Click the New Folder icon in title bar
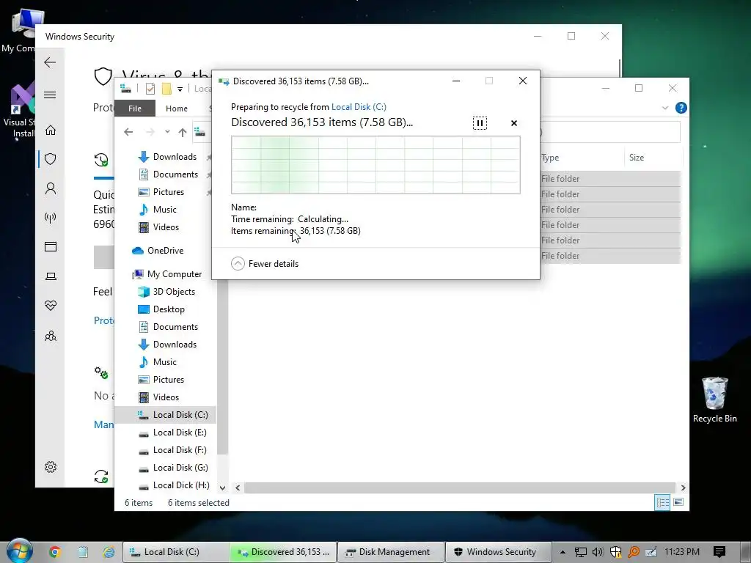The width and height of the screenshot is (751, 563). 166,89
